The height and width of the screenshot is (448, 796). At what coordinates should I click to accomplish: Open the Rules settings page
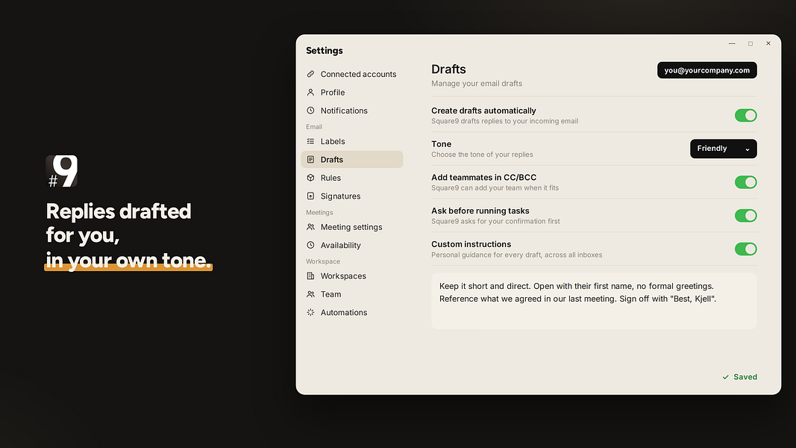point(352,178)
